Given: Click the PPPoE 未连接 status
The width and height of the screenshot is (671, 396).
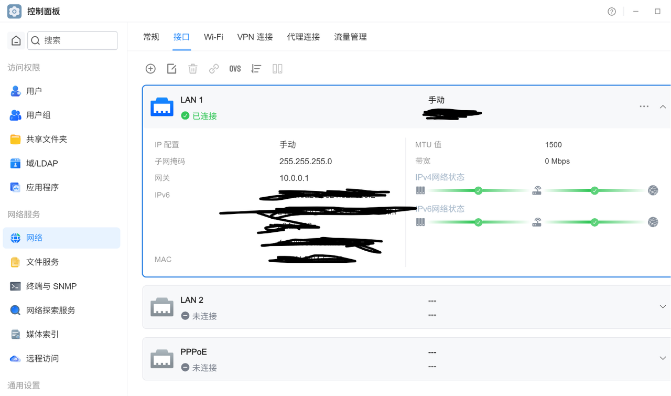Looking at the screenshot, I should (199, 368).
